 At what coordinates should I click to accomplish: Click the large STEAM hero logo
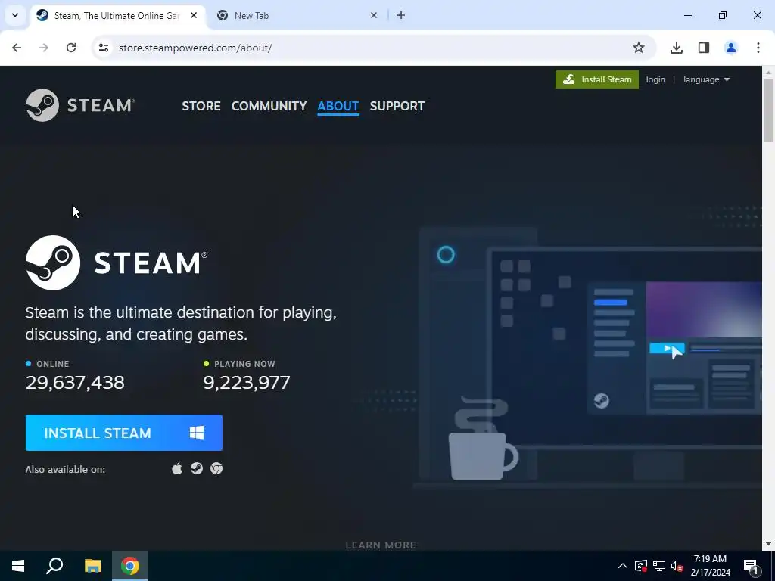(117, 263)
